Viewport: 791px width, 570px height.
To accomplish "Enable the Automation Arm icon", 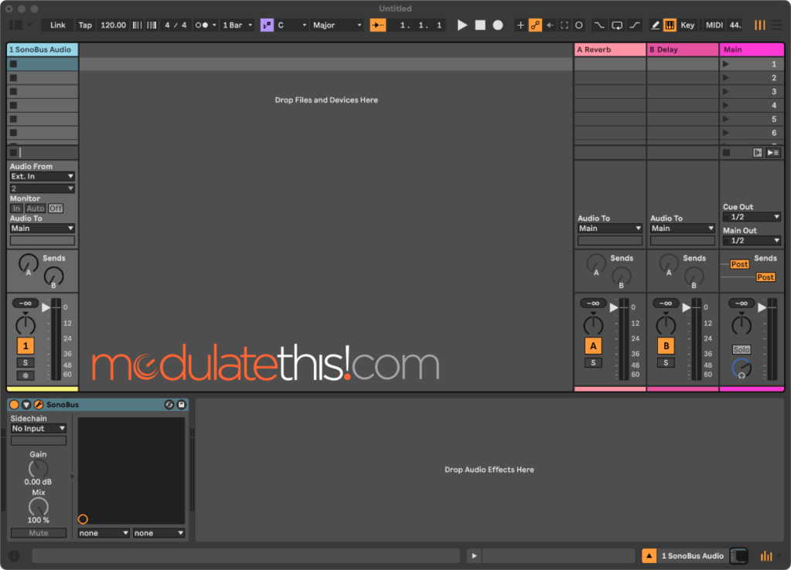I will coord(537,25).
